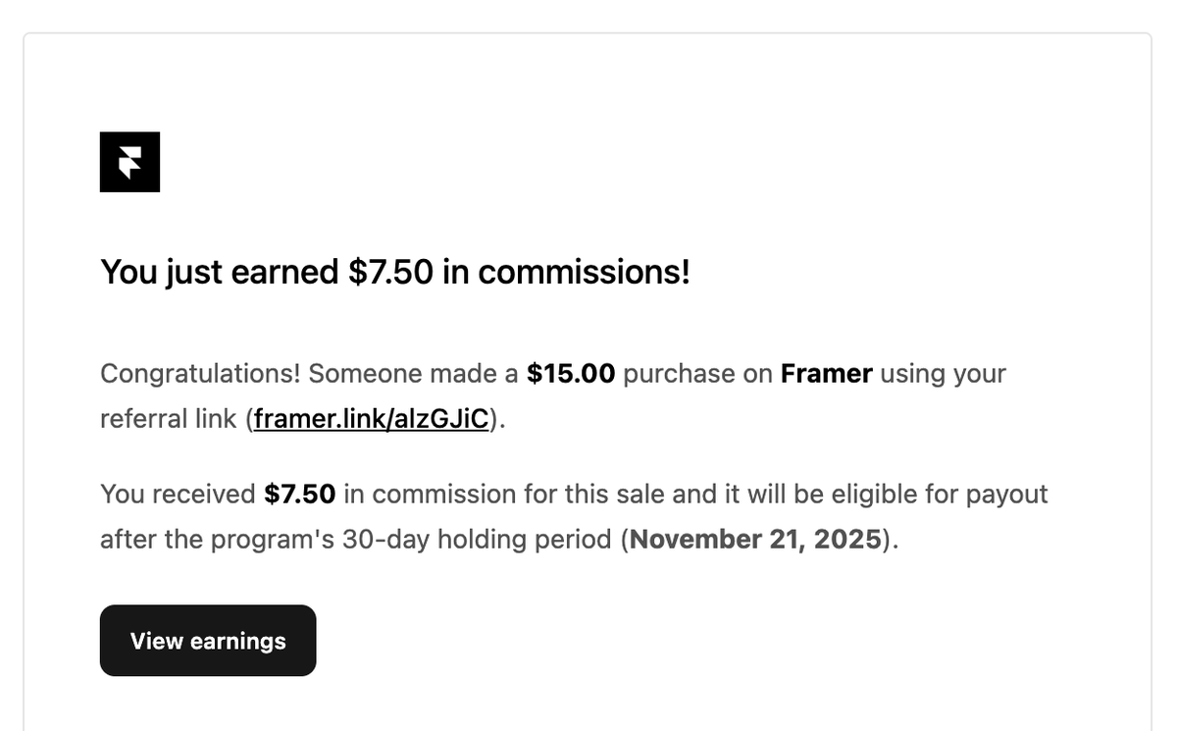Screen dimensions: 1177x731
Task: Click the Framer logo icon
Action: pos(129,162)
